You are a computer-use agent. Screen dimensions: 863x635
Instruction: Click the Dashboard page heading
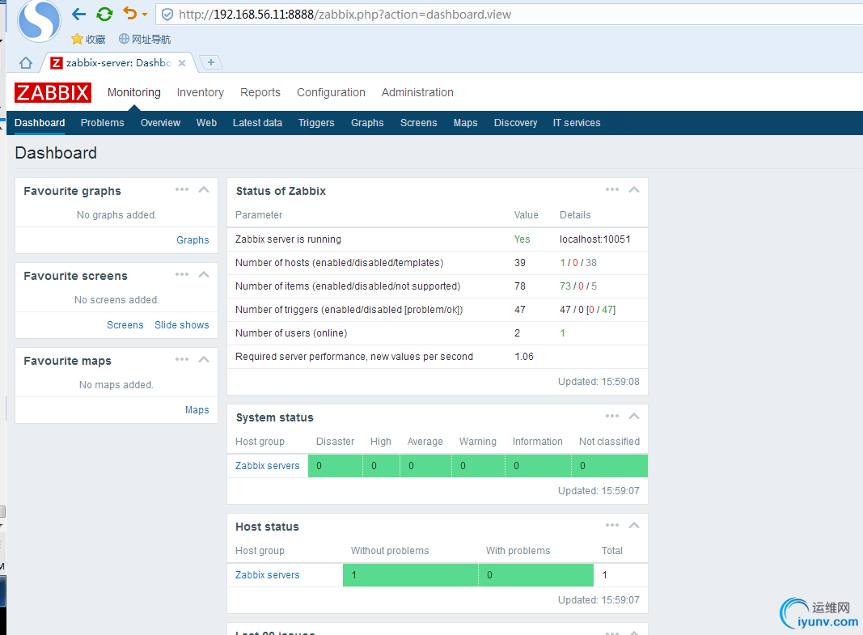click(56, 153)
